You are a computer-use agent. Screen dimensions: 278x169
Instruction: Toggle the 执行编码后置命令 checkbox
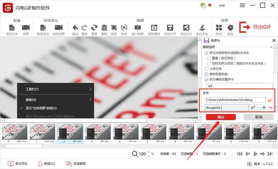(x=206, y=80)
